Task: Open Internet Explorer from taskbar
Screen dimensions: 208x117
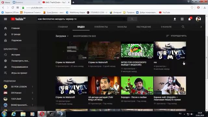Action: 14,114
